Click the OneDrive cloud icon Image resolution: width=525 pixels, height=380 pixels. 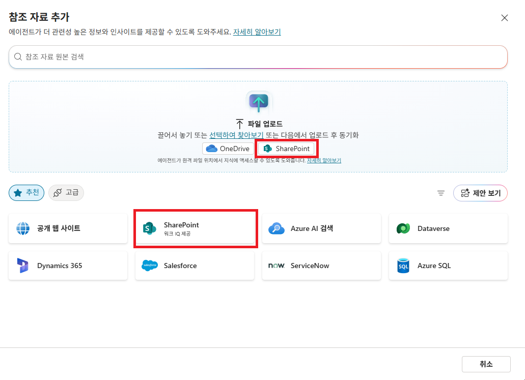click(x=212, y=149)
